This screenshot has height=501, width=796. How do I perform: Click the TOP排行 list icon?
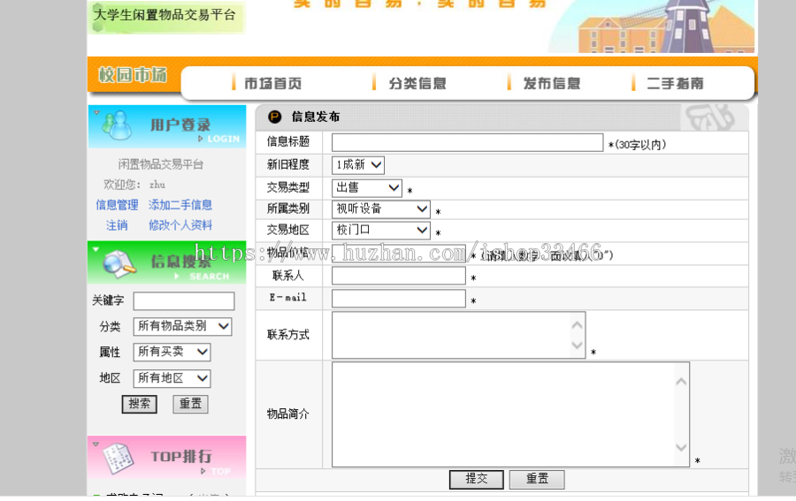[x=119, y=458]
